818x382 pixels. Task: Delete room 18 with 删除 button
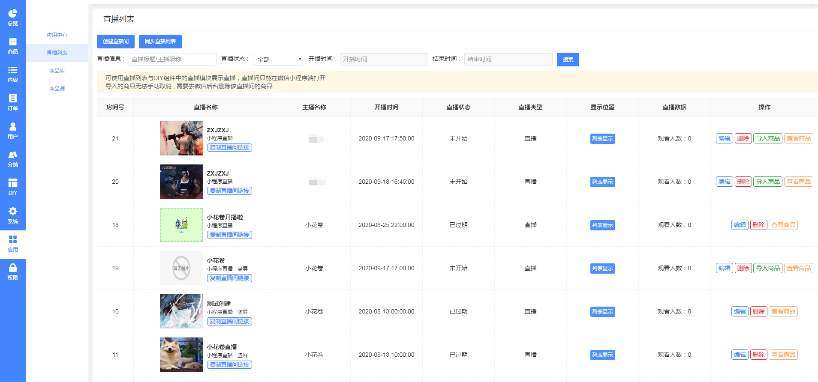pos(759,225)
